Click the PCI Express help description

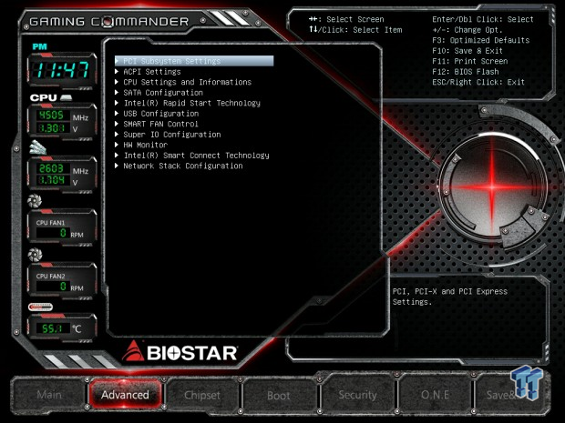click(449, 297)
